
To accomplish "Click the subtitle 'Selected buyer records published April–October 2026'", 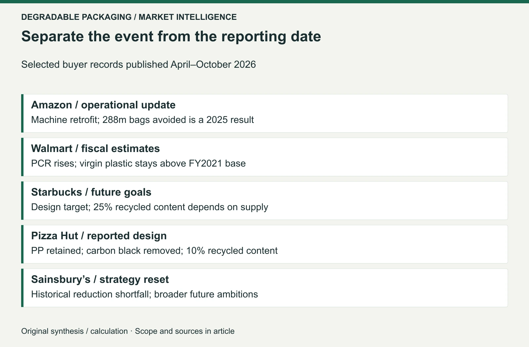I will (139, 64).
